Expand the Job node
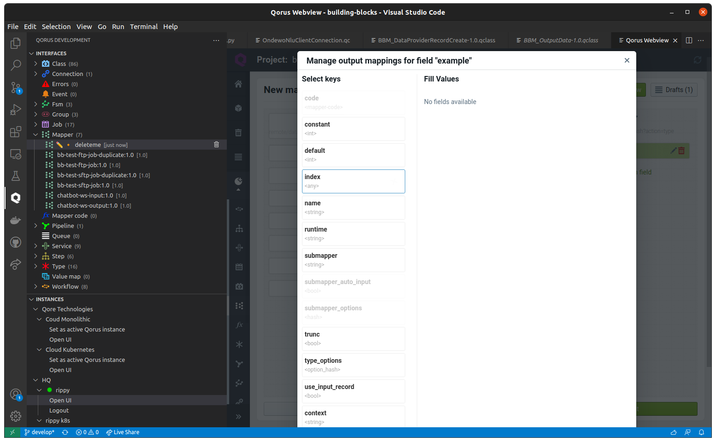Image resolution: width=716 pixels, height=442 pixels. pyautogui.click(x=36, y=124)
